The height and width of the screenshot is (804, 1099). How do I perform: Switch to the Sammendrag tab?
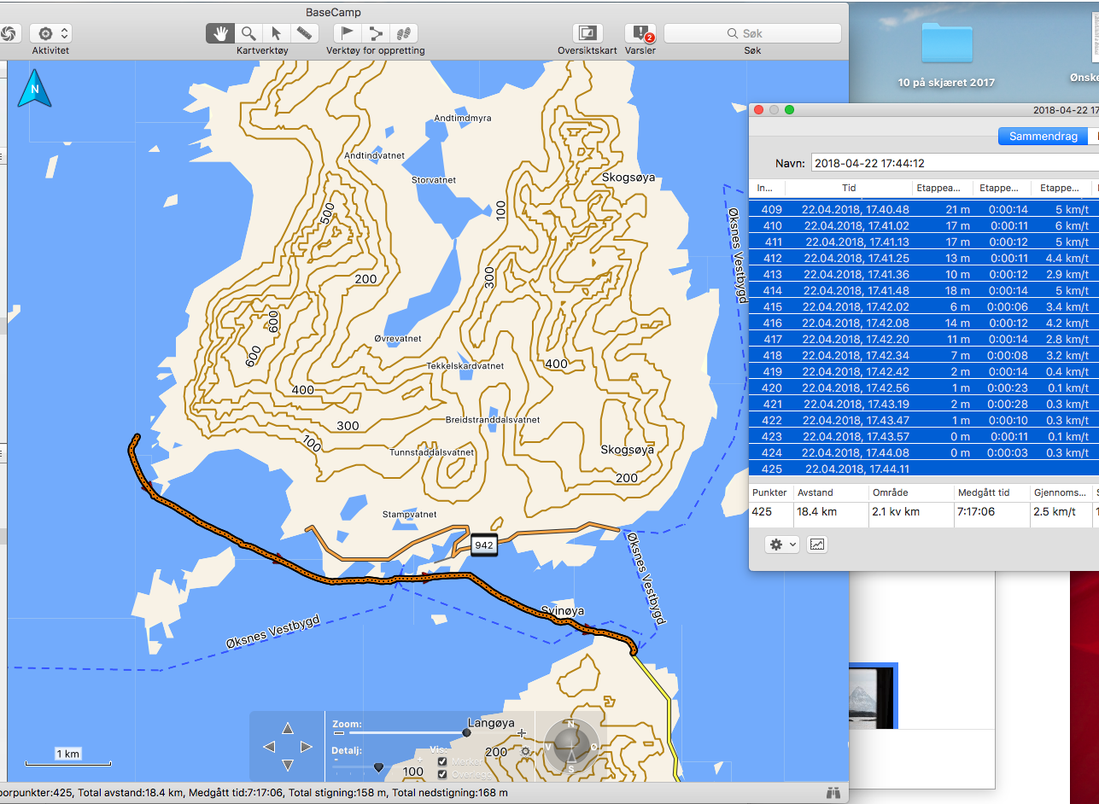tap(1043, 137)
